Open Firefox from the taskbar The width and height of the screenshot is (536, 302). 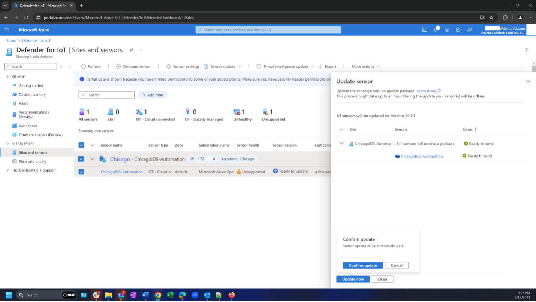pyautogui.click(x=232, y=295)
